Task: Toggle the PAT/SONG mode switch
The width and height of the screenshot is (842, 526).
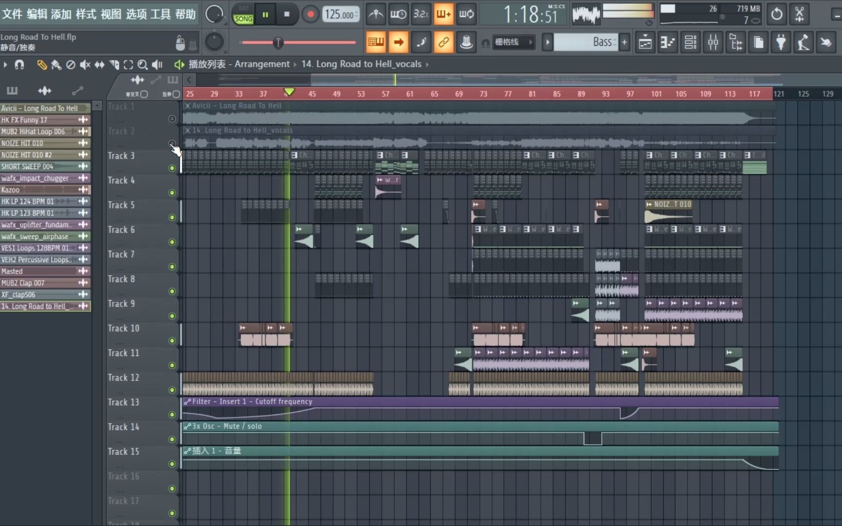Action: coord(243,15)
